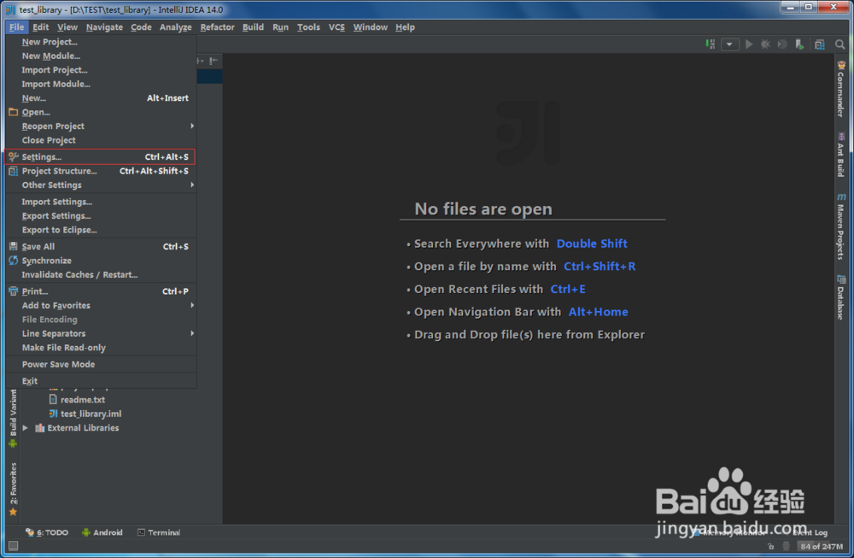Click the External Libraries tree label

tap(83, 428)
